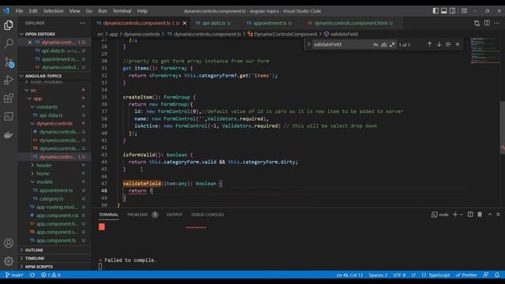The height and width of the screenshot is (284, 505).
Task: Expand the header folder
Action: point(44,165)
